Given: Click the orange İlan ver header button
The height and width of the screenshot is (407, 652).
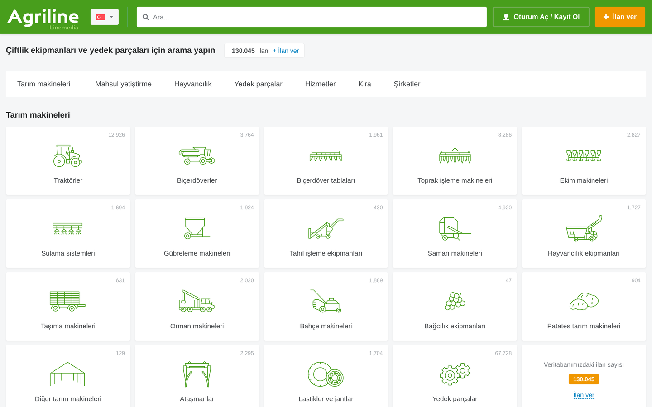Looking at the screenshot, I should (620, 17).
